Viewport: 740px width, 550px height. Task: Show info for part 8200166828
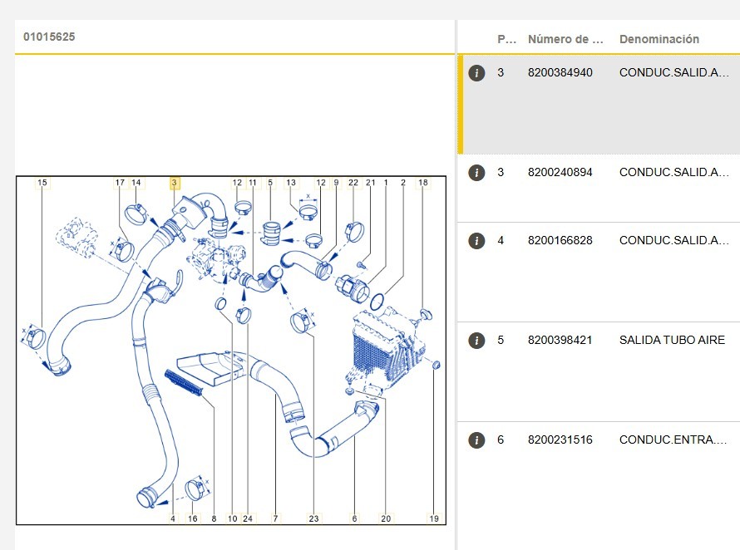[x=476, y=241]
